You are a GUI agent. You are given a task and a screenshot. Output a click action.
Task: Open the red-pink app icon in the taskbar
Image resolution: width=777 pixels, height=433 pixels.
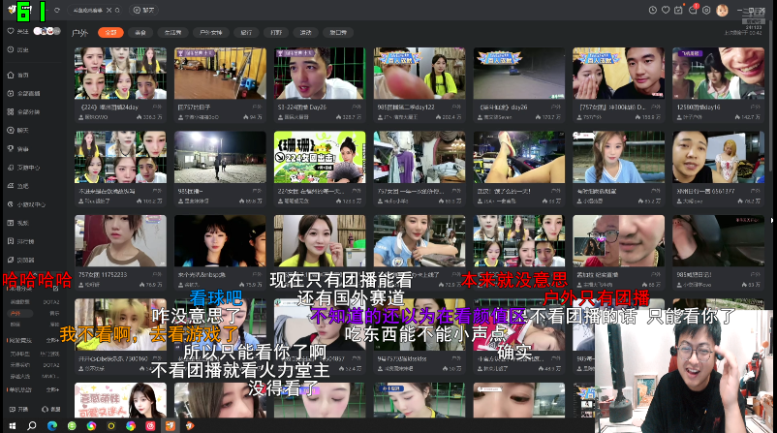150,425
